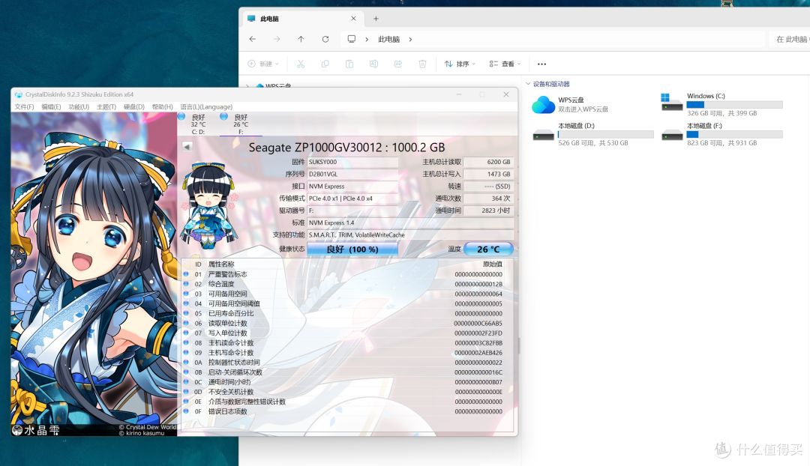Click the large Shizuku artwork panel
The width and height of the screenshot is (810, 466).
pos(94,274)
